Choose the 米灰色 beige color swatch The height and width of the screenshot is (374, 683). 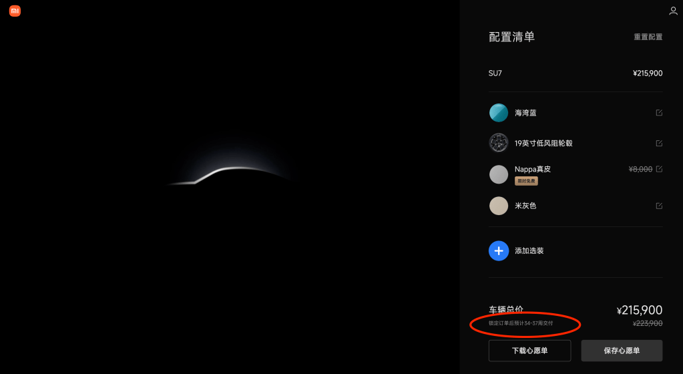click(x=499, y=206)
